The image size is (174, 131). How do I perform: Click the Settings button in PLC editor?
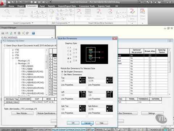click(x=153, y=113)
